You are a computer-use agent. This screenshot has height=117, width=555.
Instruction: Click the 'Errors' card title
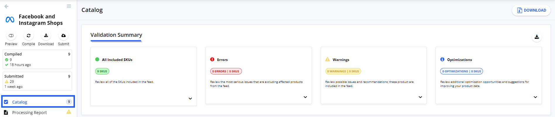click(x=222, y=60)
